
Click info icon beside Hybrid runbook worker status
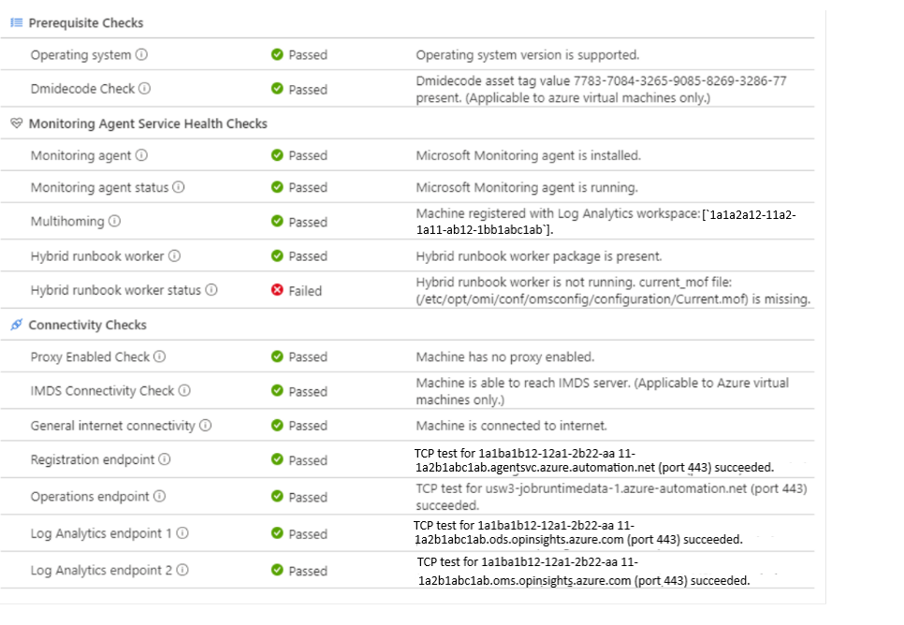coord(211,290)
